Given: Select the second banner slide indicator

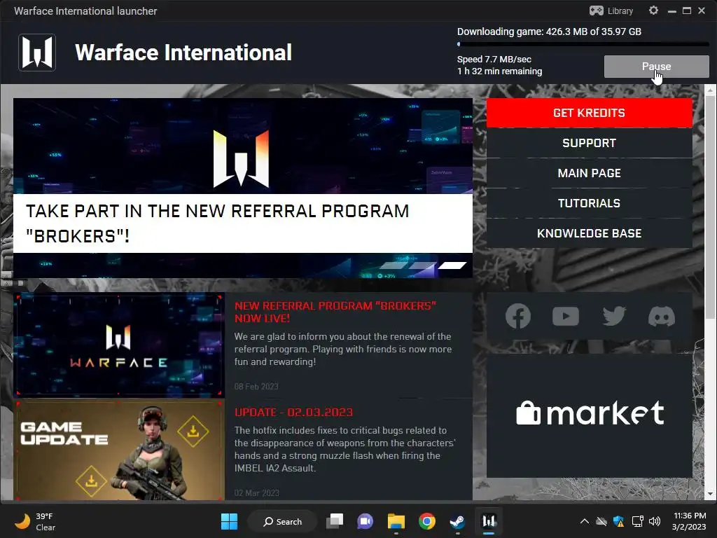Looking at the screenshot, I should (x=423, y=265).
